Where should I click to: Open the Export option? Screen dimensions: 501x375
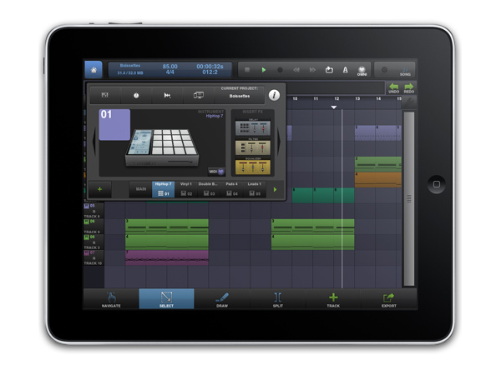[389, 299]
